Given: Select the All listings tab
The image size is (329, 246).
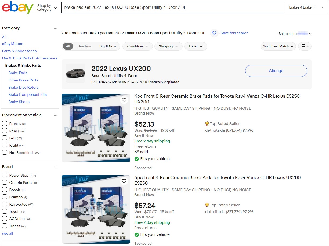Looking at the screenshot, I should 68,46.
